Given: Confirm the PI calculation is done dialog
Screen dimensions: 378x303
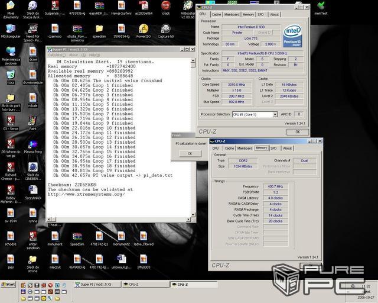Looking at the screenshot, I should point(190,153).
